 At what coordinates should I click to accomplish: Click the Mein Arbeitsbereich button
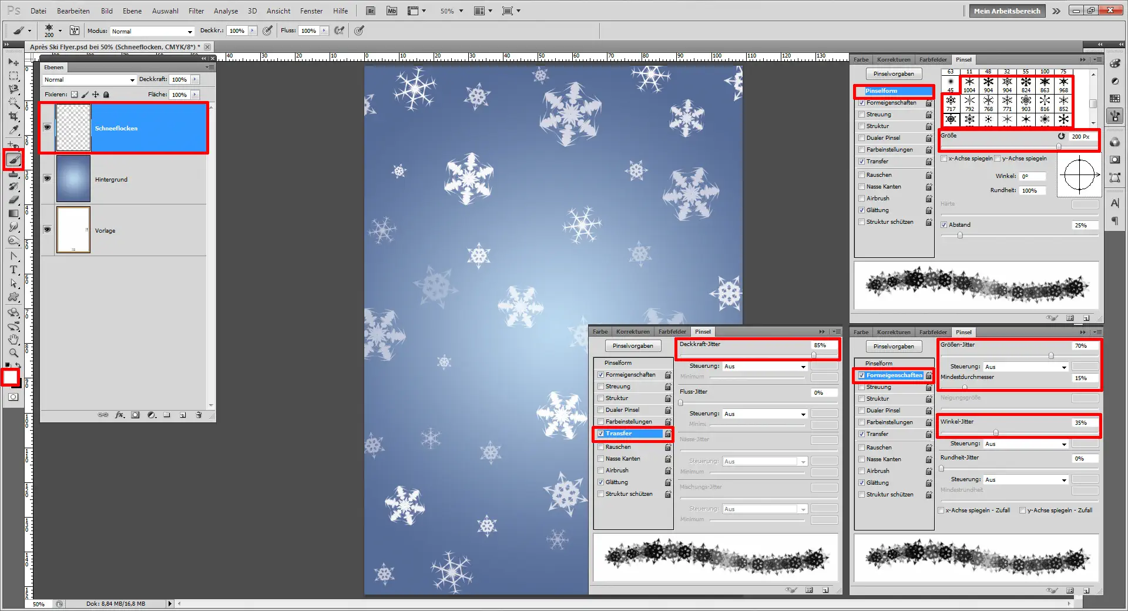click(1006, 11)
